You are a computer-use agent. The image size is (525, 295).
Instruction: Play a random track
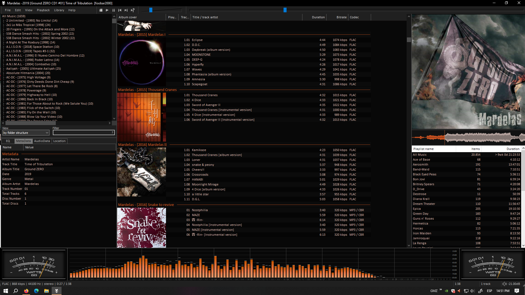[133, 10]
